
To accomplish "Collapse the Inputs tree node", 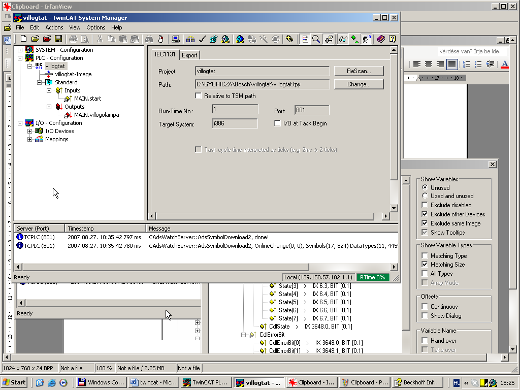I will tap(49, 90).
